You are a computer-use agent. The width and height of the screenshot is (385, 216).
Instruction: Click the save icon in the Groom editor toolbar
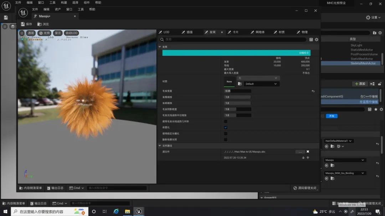pos(23,24)
